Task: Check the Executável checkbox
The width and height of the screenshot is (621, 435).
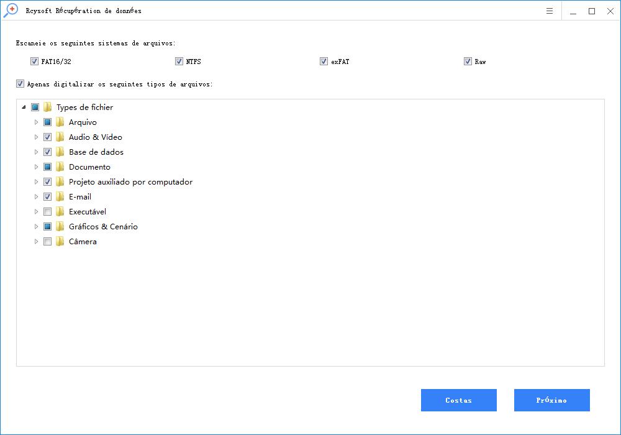Action: point(48,211)
